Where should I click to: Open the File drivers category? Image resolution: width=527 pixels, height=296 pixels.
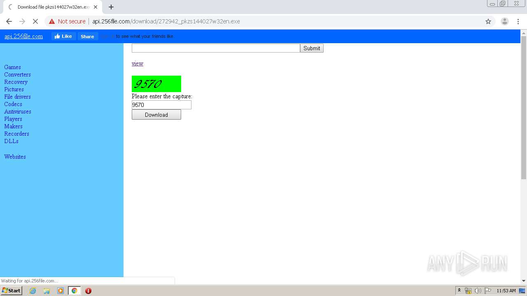tap(17, 97)
